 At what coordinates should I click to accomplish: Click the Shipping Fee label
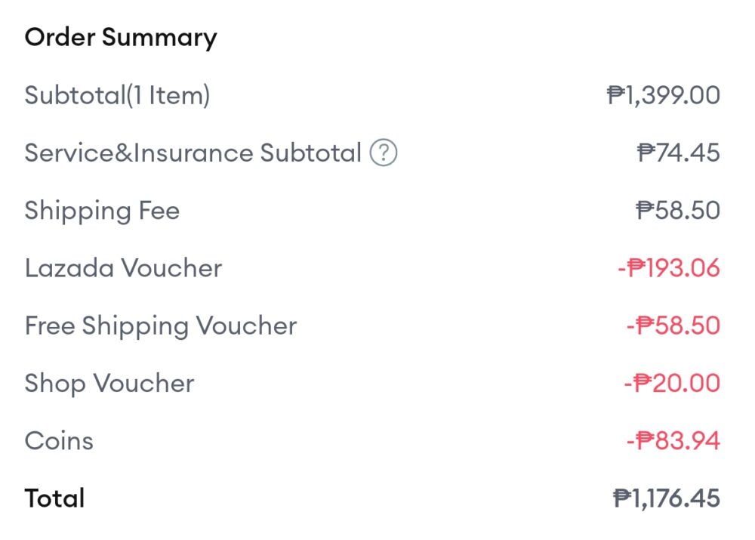coord(102,211)
